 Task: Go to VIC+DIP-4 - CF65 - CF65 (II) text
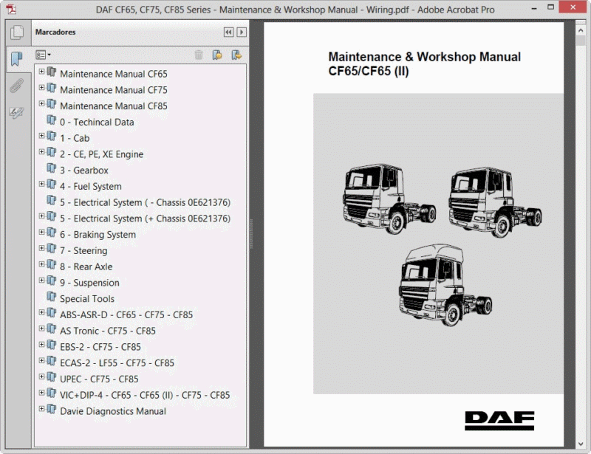coord(145,395)
